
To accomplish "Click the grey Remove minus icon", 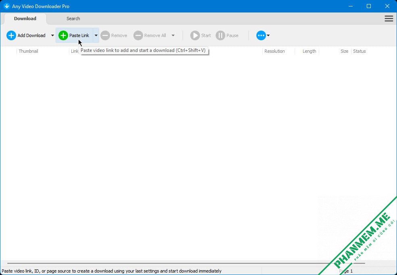I will pos(105,35).
